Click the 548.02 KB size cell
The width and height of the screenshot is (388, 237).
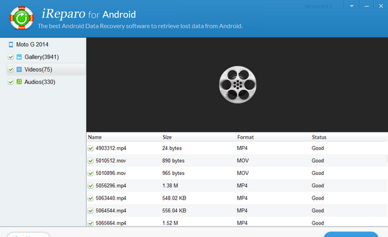coord(174,198)
